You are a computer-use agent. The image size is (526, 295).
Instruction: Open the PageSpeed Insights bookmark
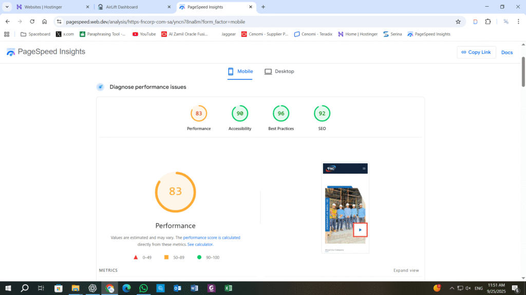pos(429,34)
